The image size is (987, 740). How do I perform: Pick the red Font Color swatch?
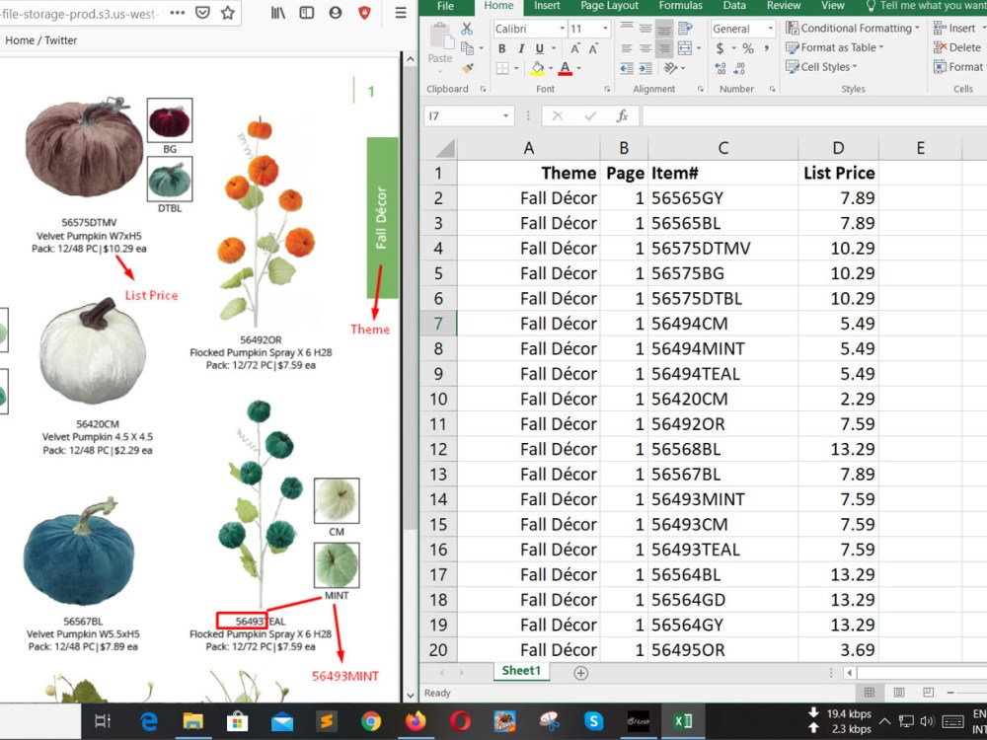(566, 72)
